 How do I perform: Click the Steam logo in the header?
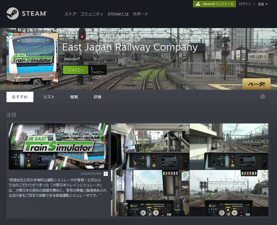27,13
